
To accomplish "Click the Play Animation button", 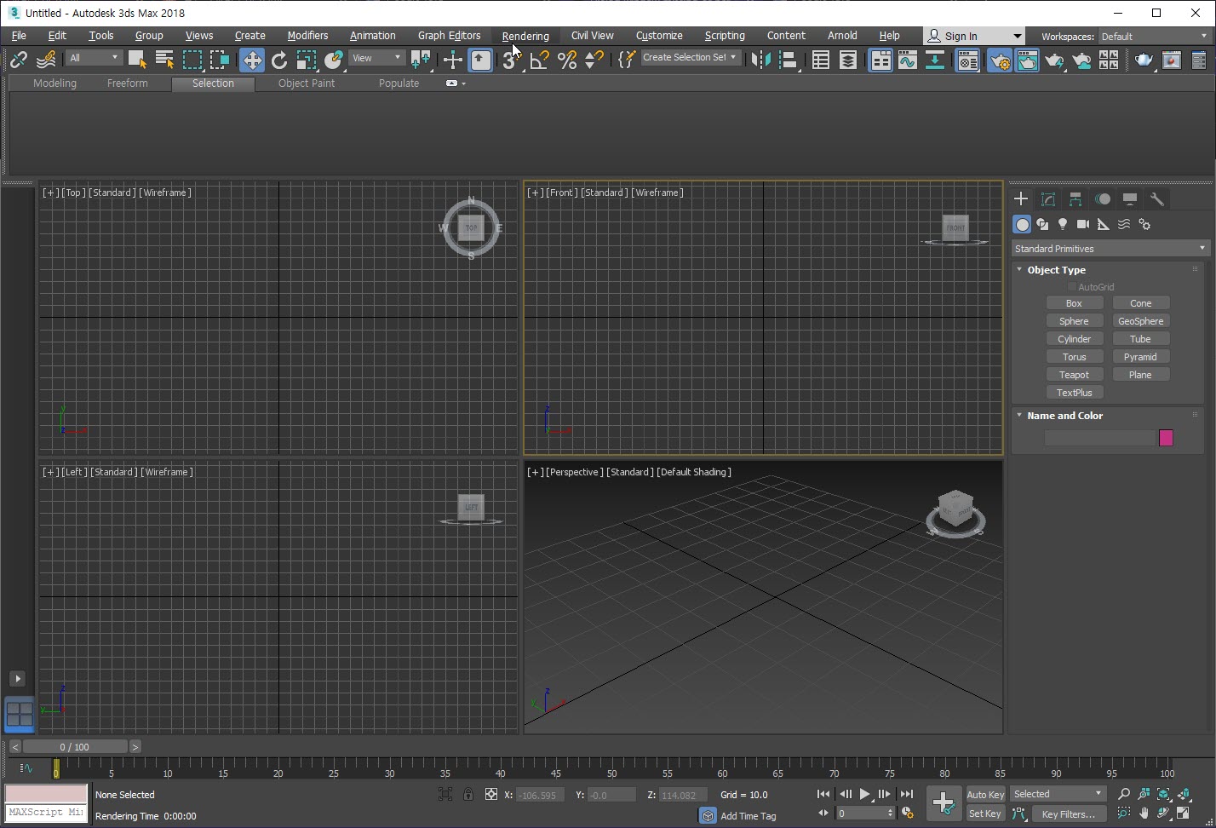I will (x=864, y=794).
